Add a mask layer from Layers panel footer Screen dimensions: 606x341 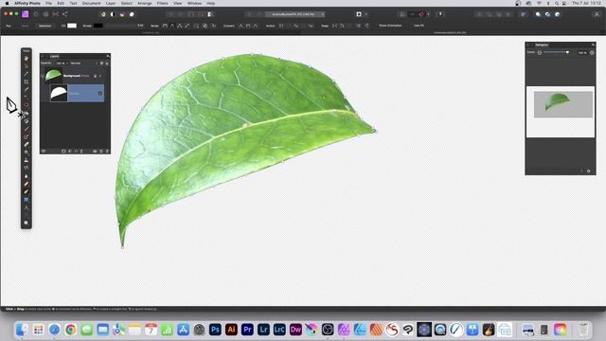[x=63, y=152]
